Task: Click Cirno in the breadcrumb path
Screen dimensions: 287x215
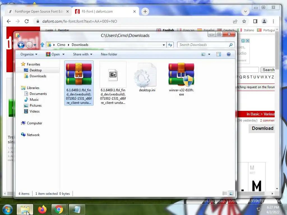Action: [61, 45]
